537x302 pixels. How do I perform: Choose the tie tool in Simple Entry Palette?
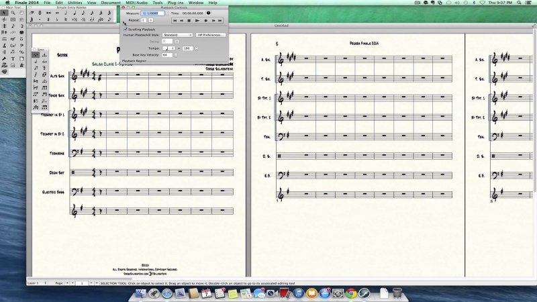[92, 19]
